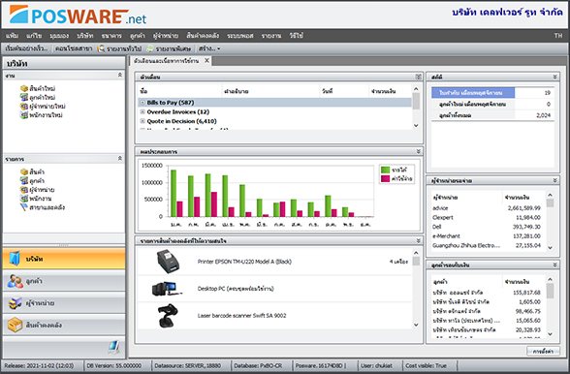Click the TH language indicator
Image resolution: width=570 pixels, height=374 pixels.
click(558, 36)
